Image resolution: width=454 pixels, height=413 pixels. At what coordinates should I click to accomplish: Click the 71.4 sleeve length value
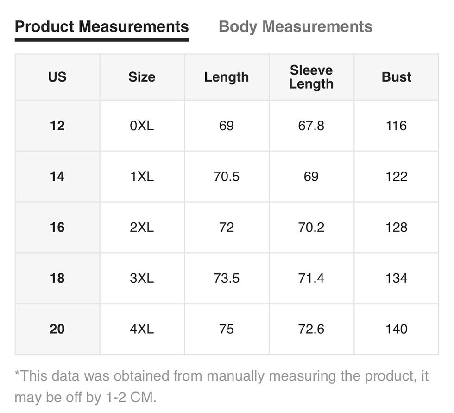(x=311, y=278)
